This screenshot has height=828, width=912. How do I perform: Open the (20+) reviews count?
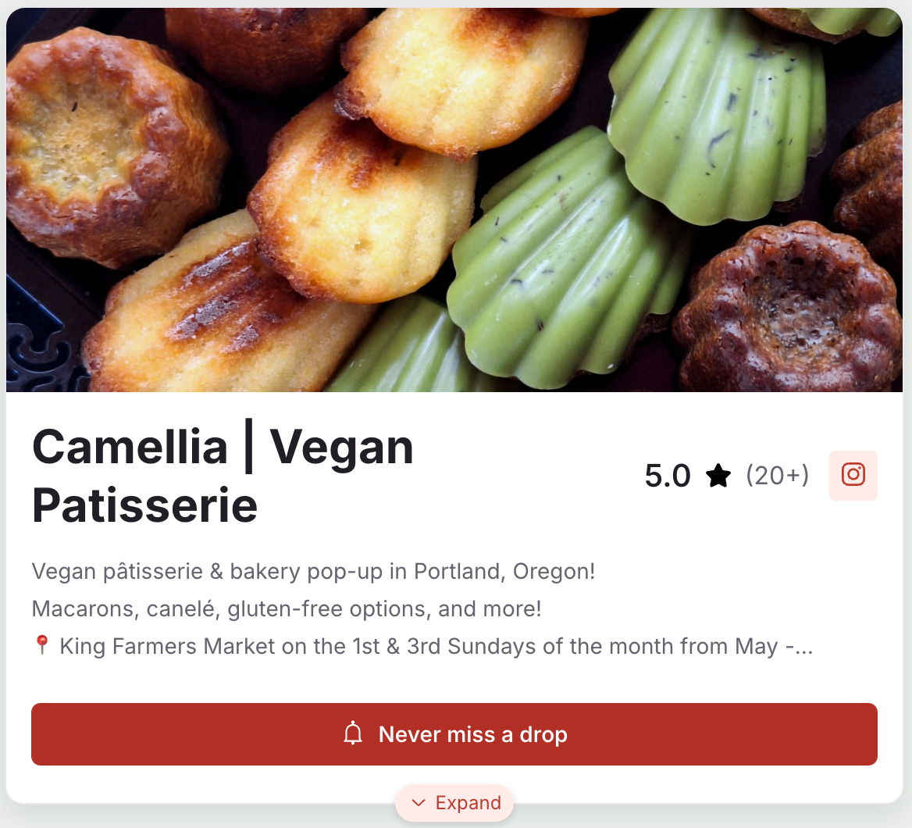tap(777, 475)
